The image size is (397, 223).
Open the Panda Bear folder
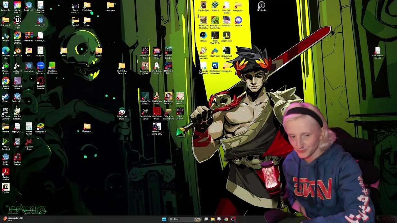(x=87, y=7)
